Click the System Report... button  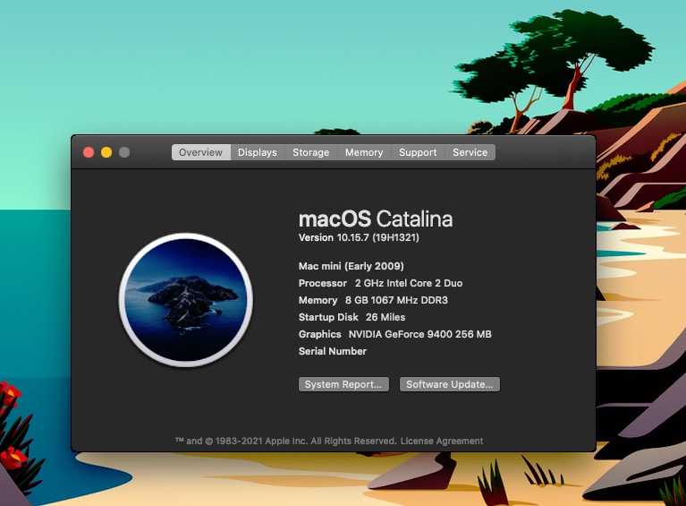(x=343, y=384)
